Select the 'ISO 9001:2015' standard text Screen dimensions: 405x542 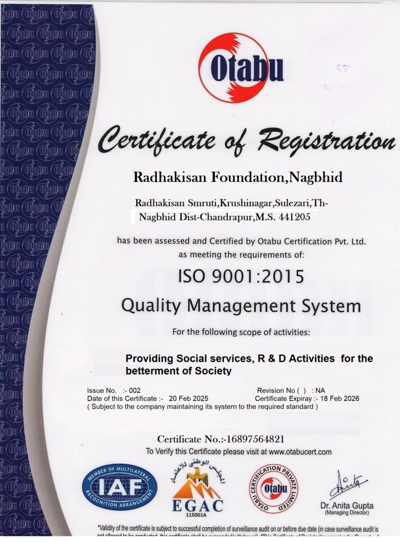[x=241, y=276]
